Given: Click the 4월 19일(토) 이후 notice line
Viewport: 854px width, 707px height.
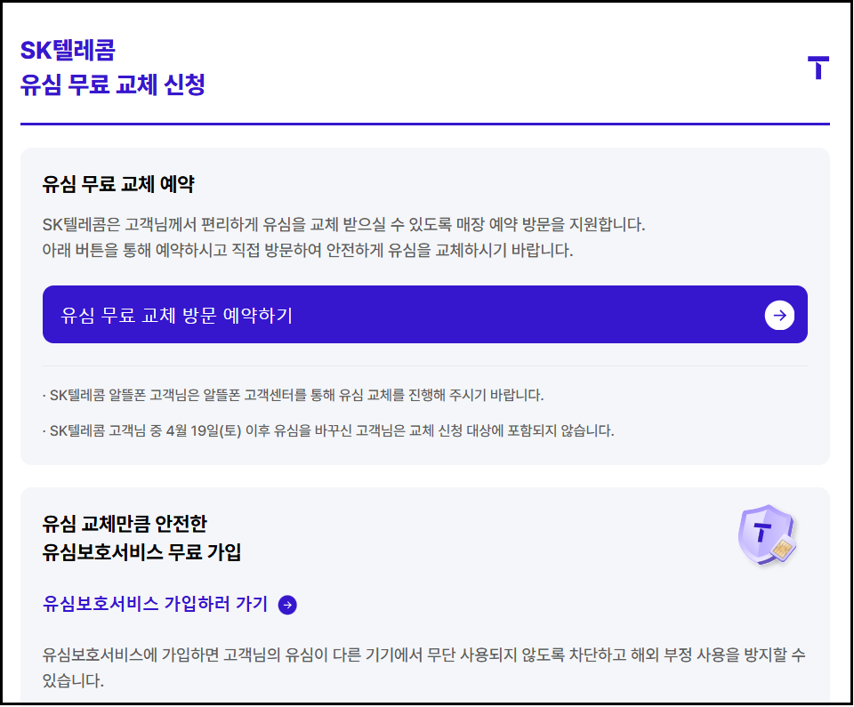Looking at the screenshot, I should click(x=328, y=430).
